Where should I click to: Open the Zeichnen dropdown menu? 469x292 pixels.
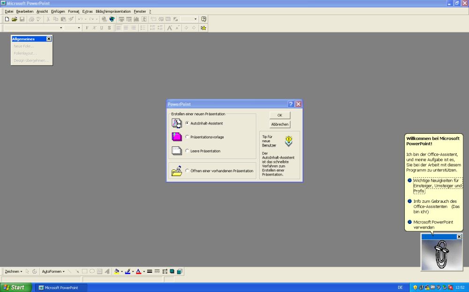coord(14,271)
